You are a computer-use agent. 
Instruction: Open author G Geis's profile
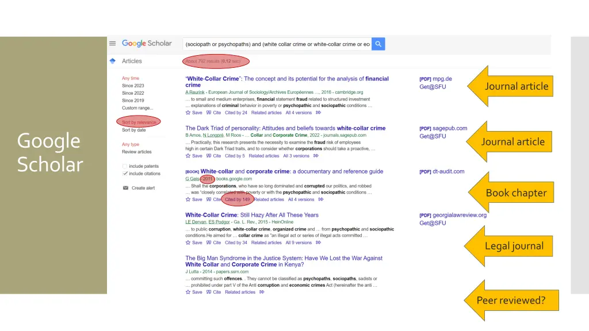(192, 179)
